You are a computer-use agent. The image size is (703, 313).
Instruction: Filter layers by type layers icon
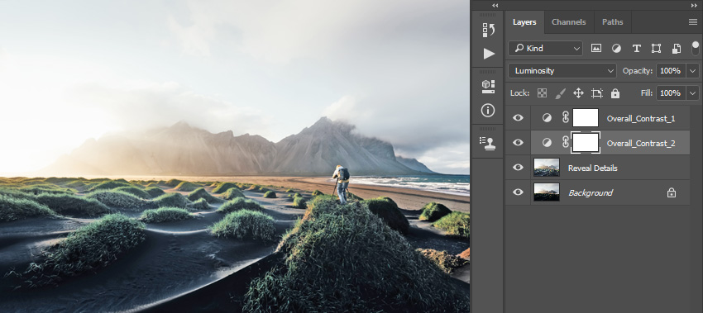coord(636,49)
